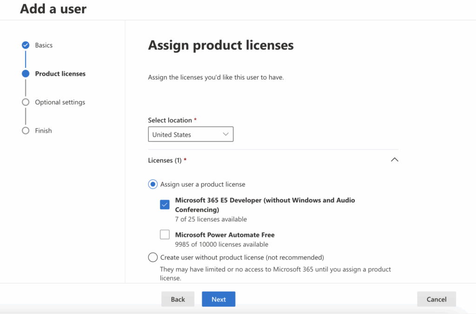Viewport: 476px width, 314px height.
Task: Open the United States location selector
Action: (191, 134)
